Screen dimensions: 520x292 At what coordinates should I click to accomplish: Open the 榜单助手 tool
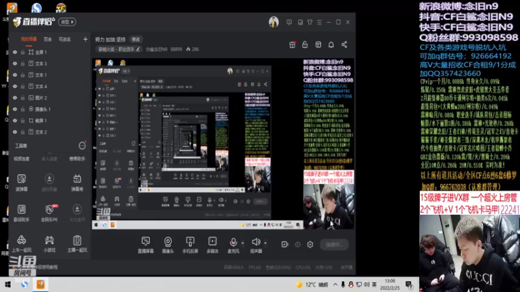click(x=77, y=159)
